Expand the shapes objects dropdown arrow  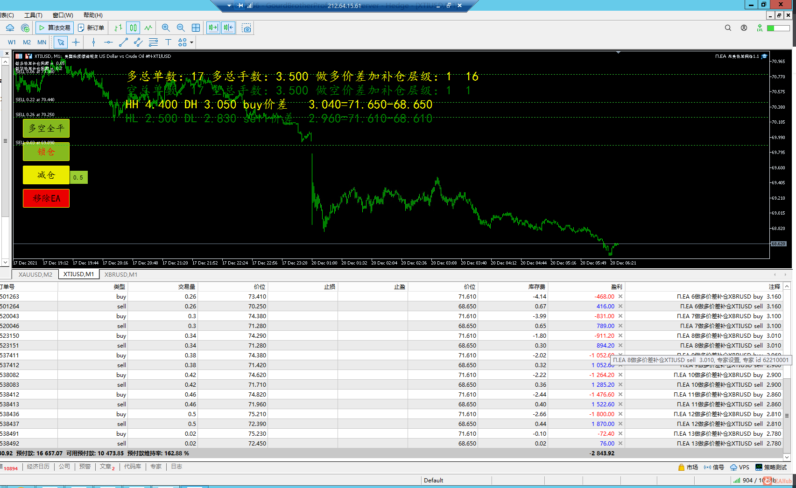(191, 42)
